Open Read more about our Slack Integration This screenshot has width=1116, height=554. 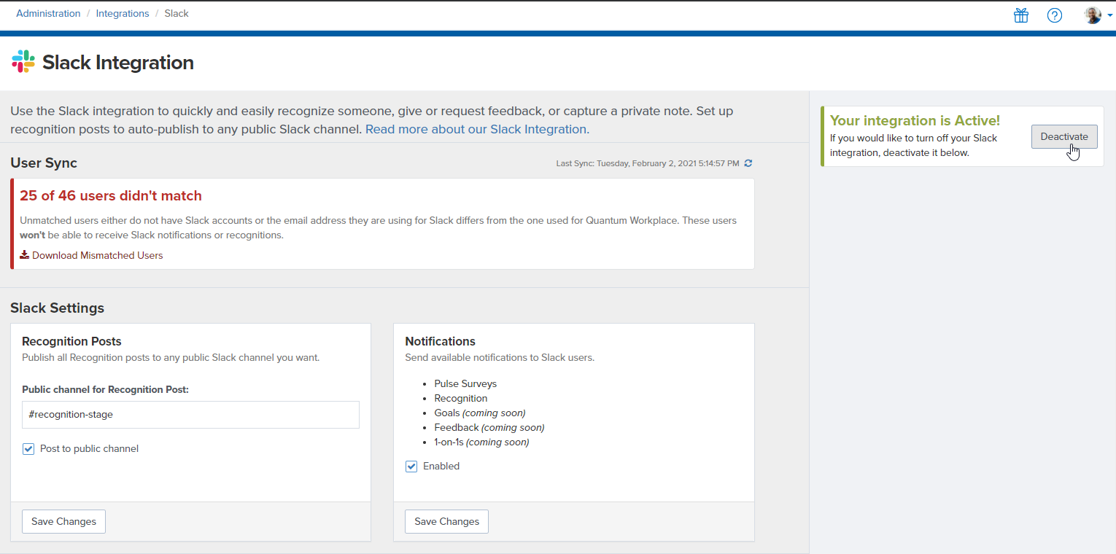tap(477, 129)
